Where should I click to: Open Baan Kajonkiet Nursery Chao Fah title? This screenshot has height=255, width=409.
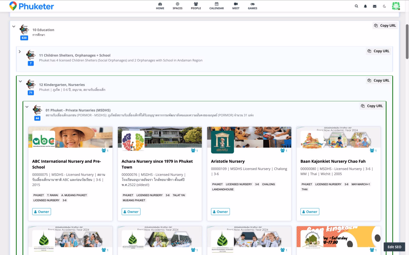point(333,161)
